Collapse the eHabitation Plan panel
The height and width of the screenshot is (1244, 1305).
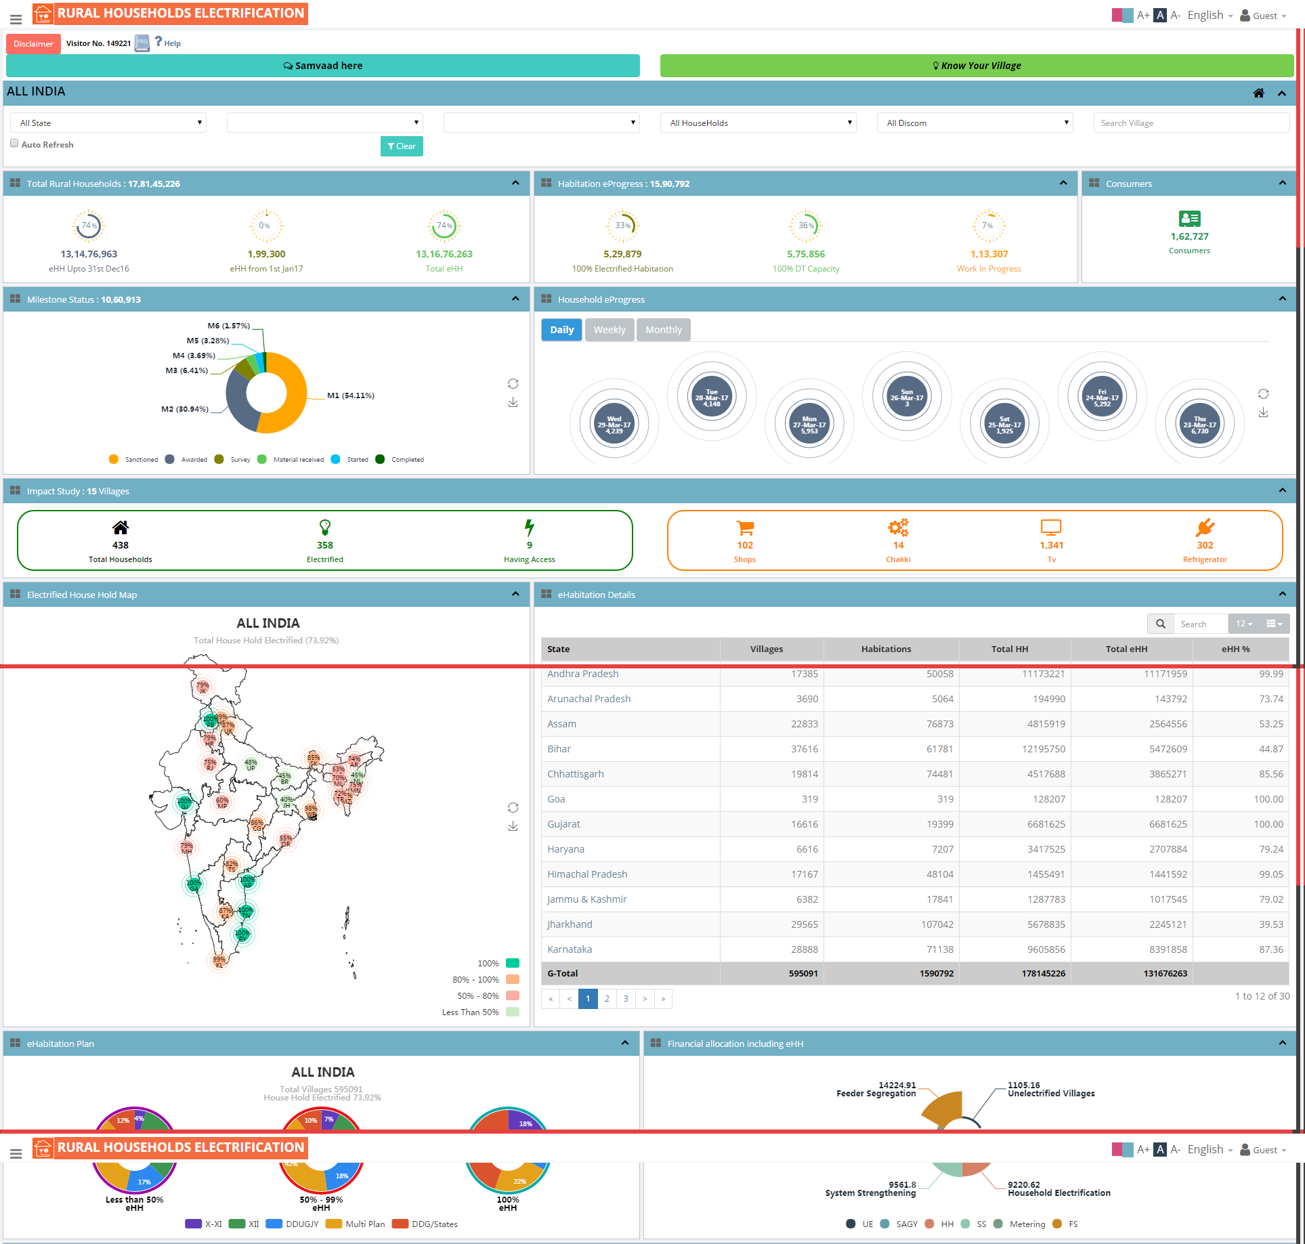[625, 1043]
